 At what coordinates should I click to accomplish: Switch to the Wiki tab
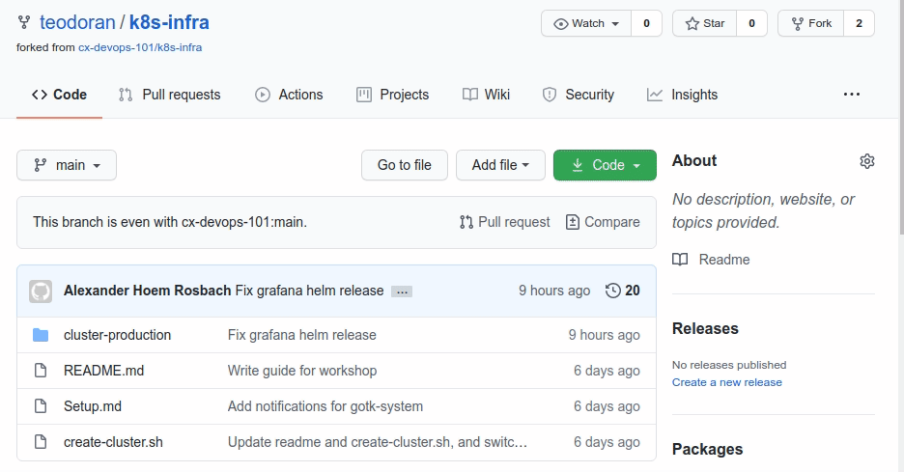(x=486, y=95)
